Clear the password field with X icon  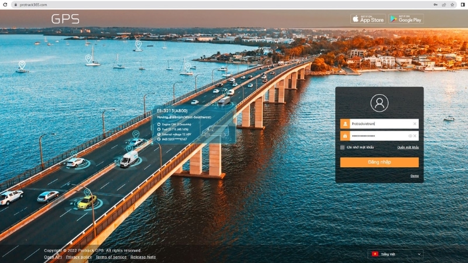(x=415, y=136)
